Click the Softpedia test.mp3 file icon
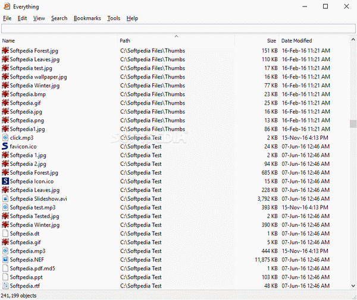The height and width of the screenshot is (300, 357). 5,207
